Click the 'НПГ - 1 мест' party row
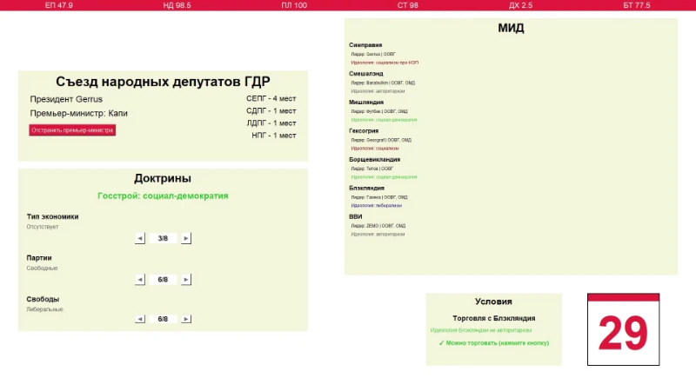Screen dimensions: 696x391 (274, 136)
